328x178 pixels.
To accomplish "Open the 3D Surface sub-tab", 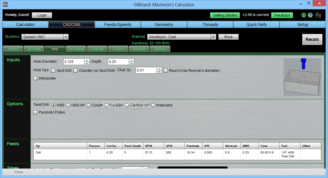I will click(x=76, y=49).
